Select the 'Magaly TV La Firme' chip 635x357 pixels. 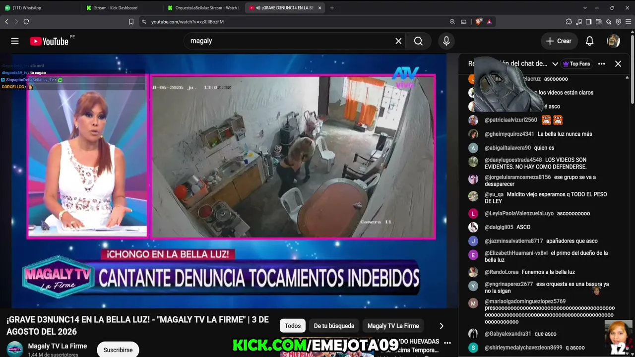tap(393, 326)
